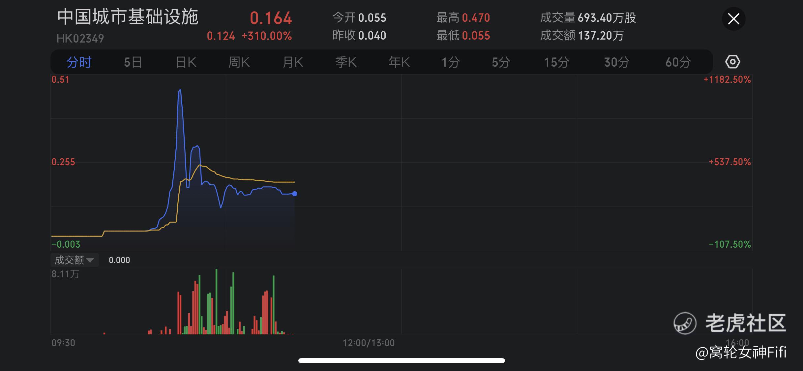Viewport: 803px width, 371px height.
Task: Click the -107.50% axis label
Action: (730, 244)
